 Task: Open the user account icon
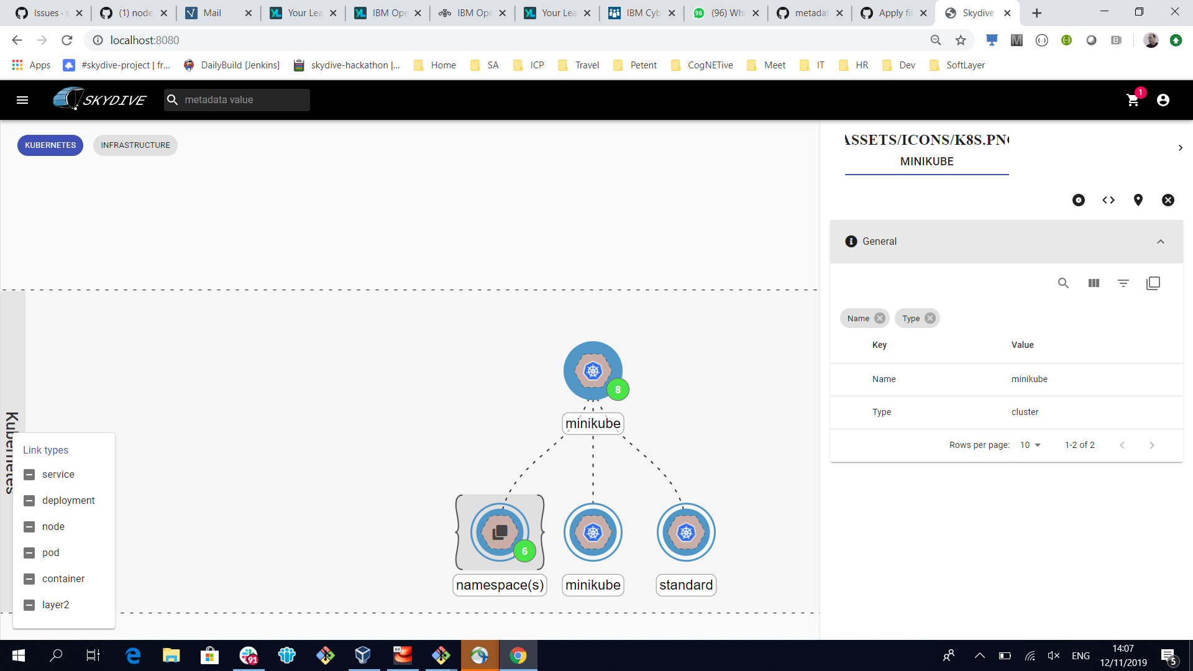(1163, 100)
